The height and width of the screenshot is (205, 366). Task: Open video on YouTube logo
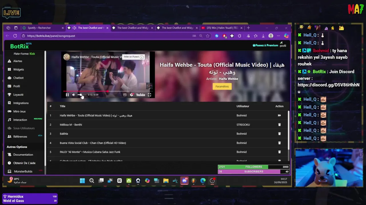[x=140, y=95]
